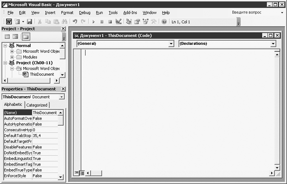Click the Reset stop icon
This screenshot has width=287, height=184.
pyautogui.click(x=110, y=22)
